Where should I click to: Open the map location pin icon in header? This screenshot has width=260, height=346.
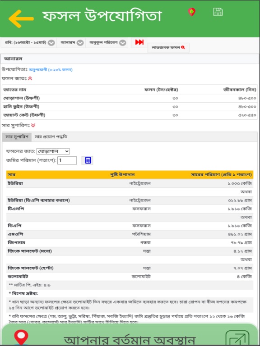tap(192, 12)
